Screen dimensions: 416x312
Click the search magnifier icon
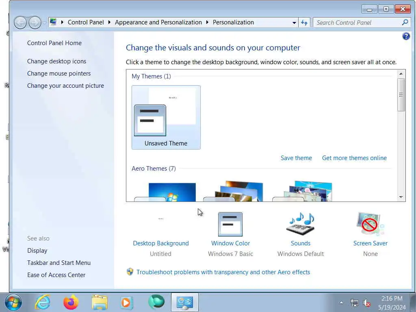click(x=405, y=22)
